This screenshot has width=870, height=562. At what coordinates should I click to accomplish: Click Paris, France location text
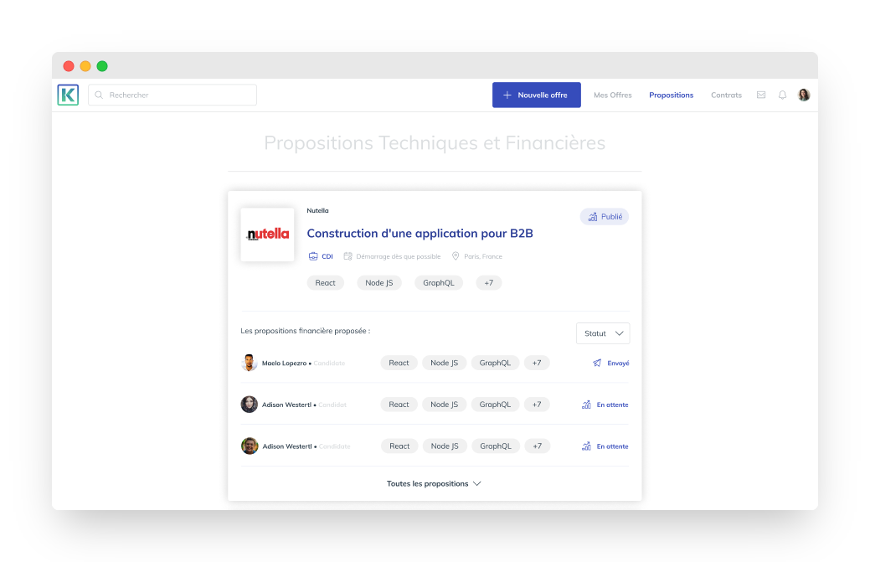pyautogui.click(x=482, y=256)
